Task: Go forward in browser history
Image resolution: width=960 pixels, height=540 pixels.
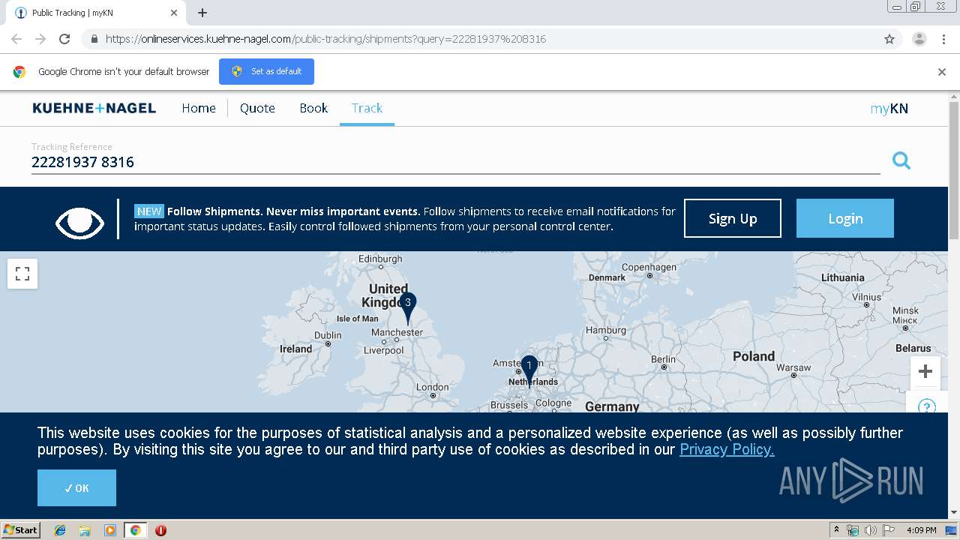Action: 40,39
